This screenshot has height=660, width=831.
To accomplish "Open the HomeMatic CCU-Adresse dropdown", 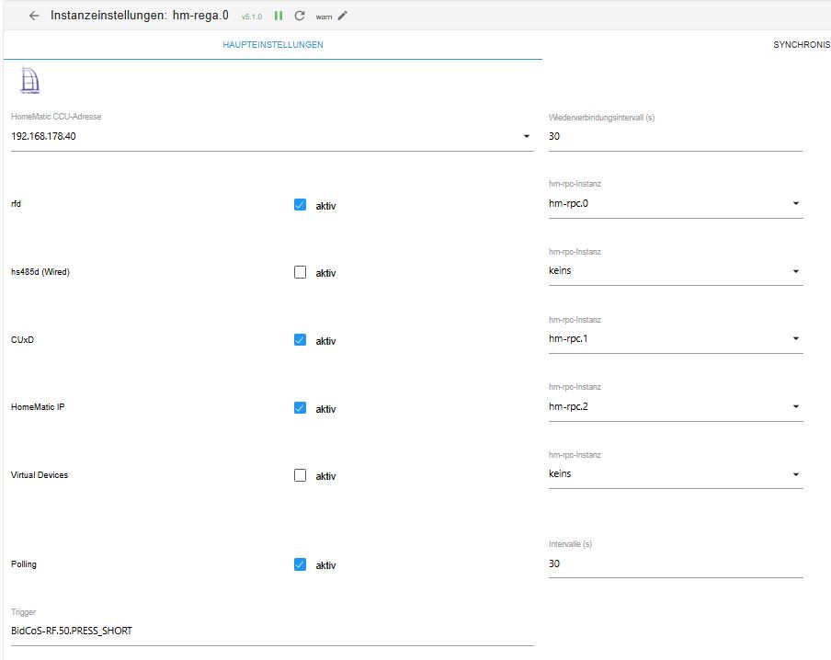I will point(527,136).
